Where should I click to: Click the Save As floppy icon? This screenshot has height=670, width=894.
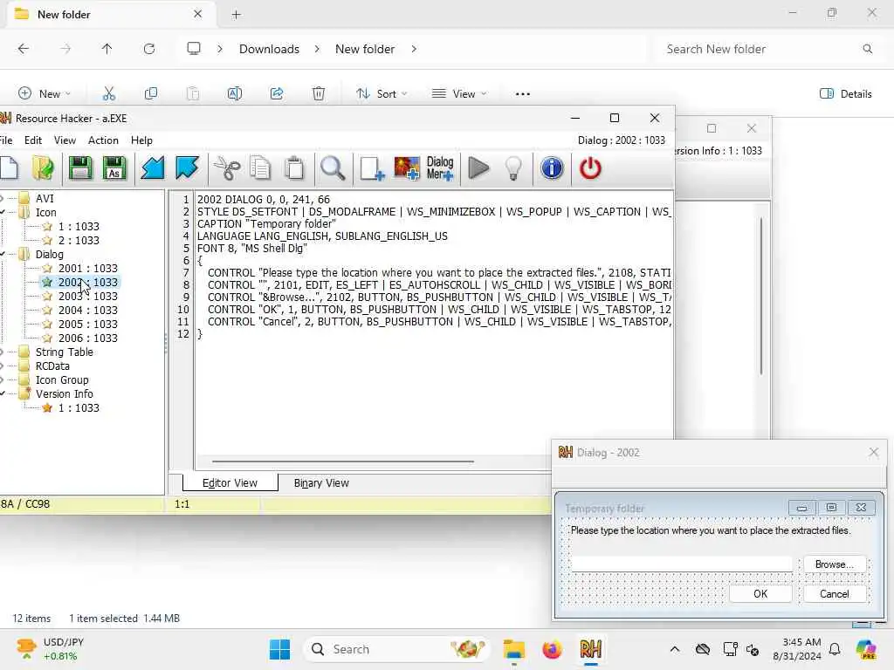click(x=114, y=168)
